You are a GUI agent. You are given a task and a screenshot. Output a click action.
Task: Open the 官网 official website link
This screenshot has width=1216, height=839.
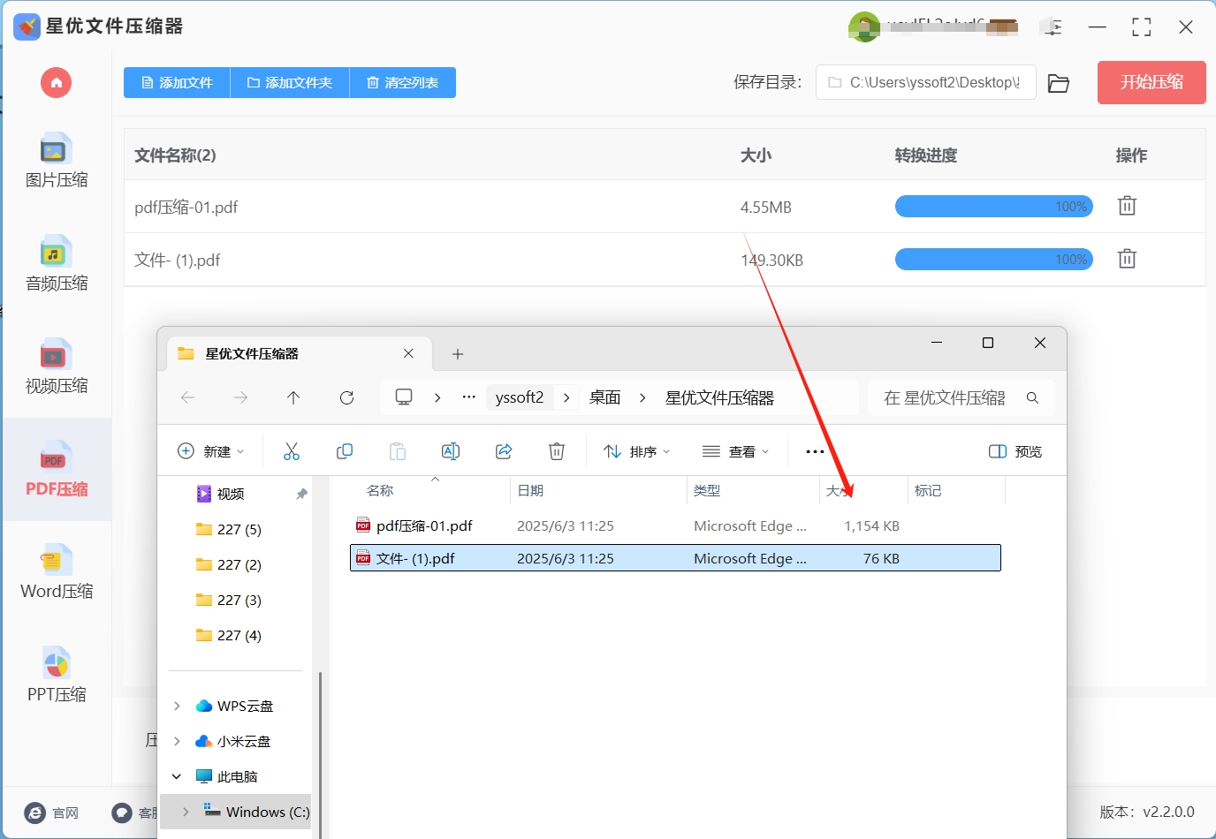pos(51,813)
